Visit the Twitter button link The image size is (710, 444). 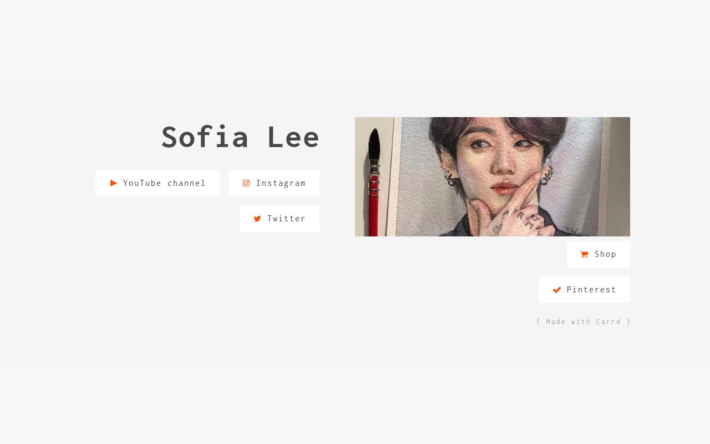pos(280,219)
